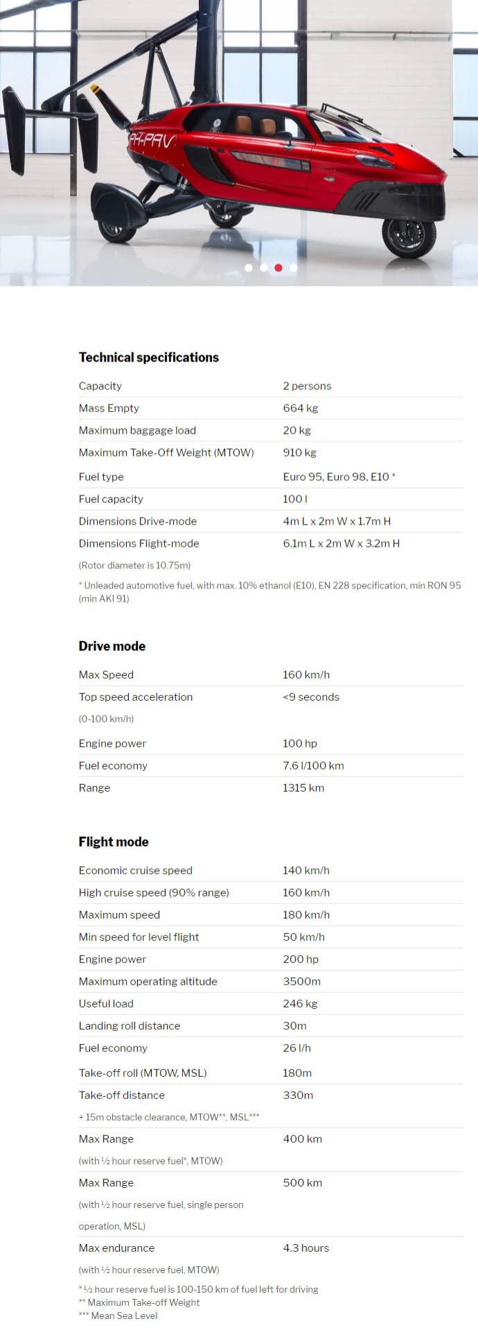The image size is (478, 1328).
Task: Click the Maximum operating altitude label
Action: 148,981
